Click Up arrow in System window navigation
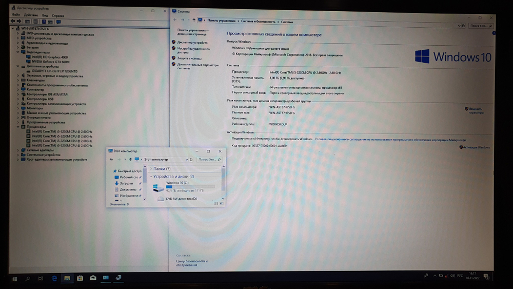 [x=194, y=21]
